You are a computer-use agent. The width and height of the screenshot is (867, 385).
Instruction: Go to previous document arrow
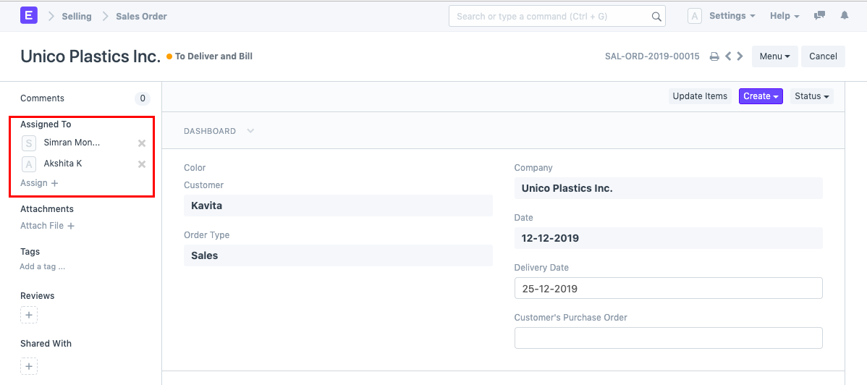click(x=728, y=56)
